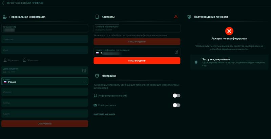Click the ВЫЙТИ ИЗ АККАУНТА link
Screen dimensions: 271x139
pos(104,115)
